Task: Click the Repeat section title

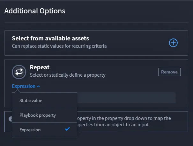Action: pos(40,67)
